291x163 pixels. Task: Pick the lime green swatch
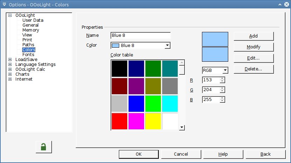coord(153,104)
